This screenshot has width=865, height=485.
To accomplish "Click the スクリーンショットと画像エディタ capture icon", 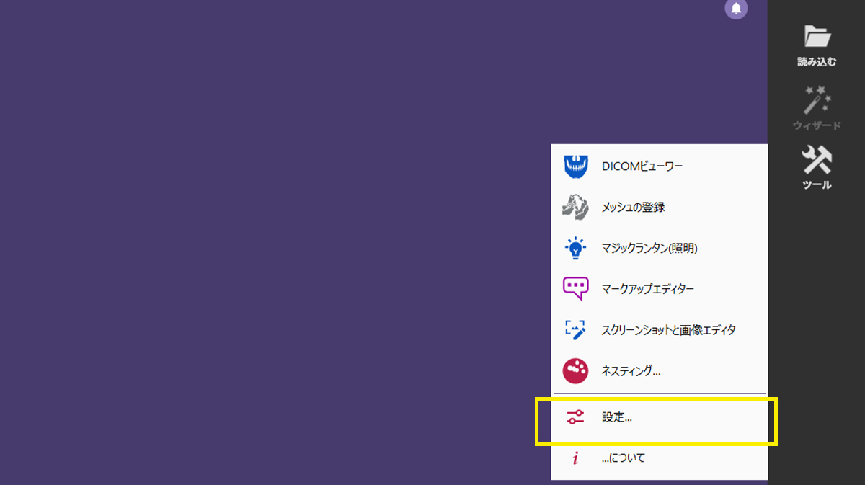I will (x=575, y=330).
